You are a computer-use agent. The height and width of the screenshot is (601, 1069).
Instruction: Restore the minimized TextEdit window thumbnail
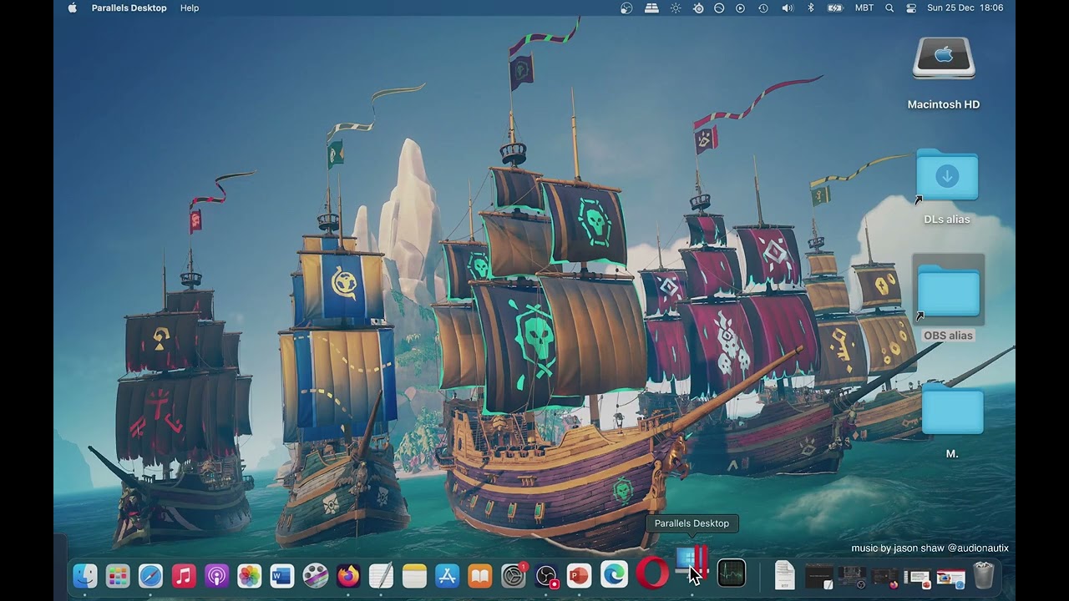[819, 577]
